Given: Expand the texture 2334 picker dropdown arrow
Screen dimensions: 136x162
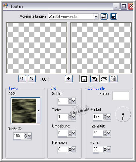Looking at the screenshot, I should tap(38, 111).
